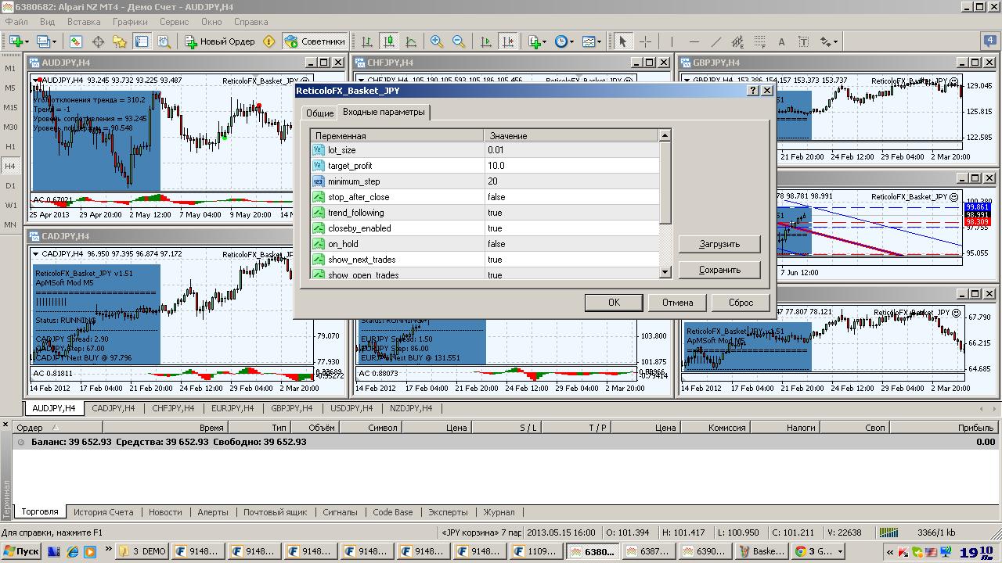Select the M15 timeframe button

[x=10, y=107]
